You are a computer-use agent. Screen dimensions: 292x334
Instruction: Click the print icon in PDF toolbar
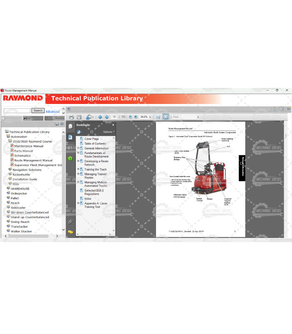coord(71,117)
